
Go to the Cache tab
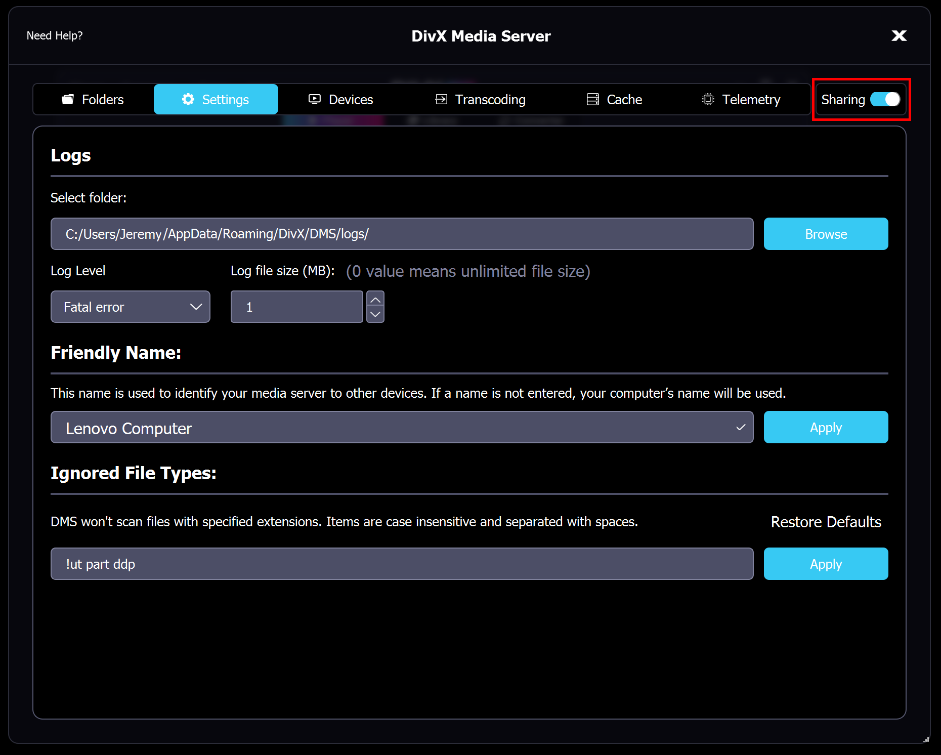pos(614,100)
